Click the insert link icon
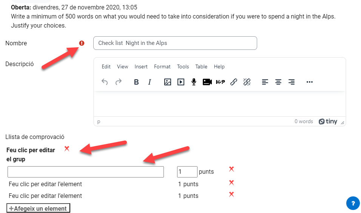Viewport: 361px width, 213px height. [x=234, y=82]
